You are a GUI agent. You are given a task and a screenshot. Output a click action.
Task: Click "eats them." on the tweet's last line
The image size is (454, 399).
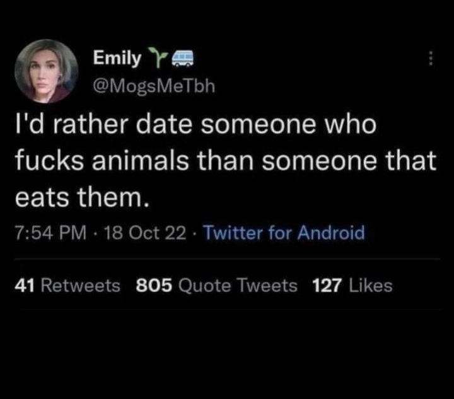pyautogui.click(x=82, y=198)
